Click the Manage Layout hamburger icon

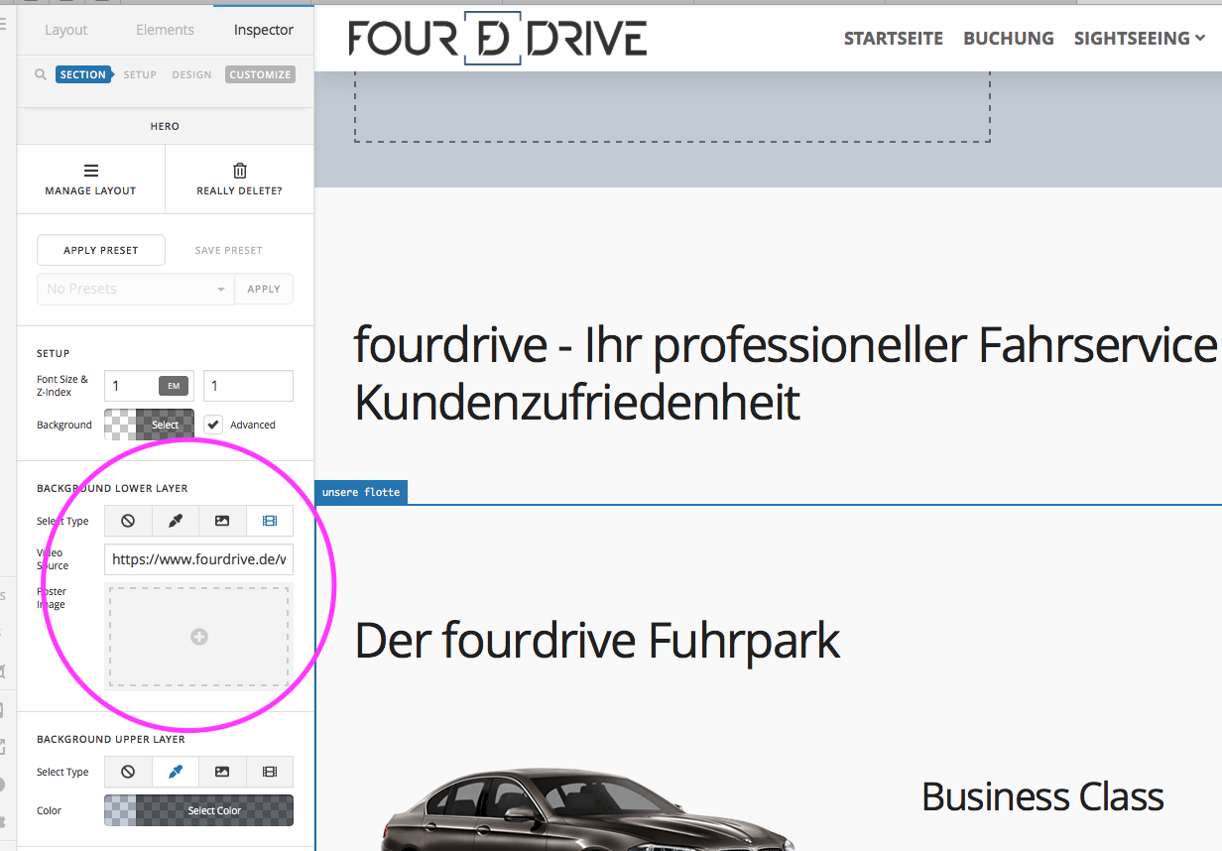(x=90, y=170)
